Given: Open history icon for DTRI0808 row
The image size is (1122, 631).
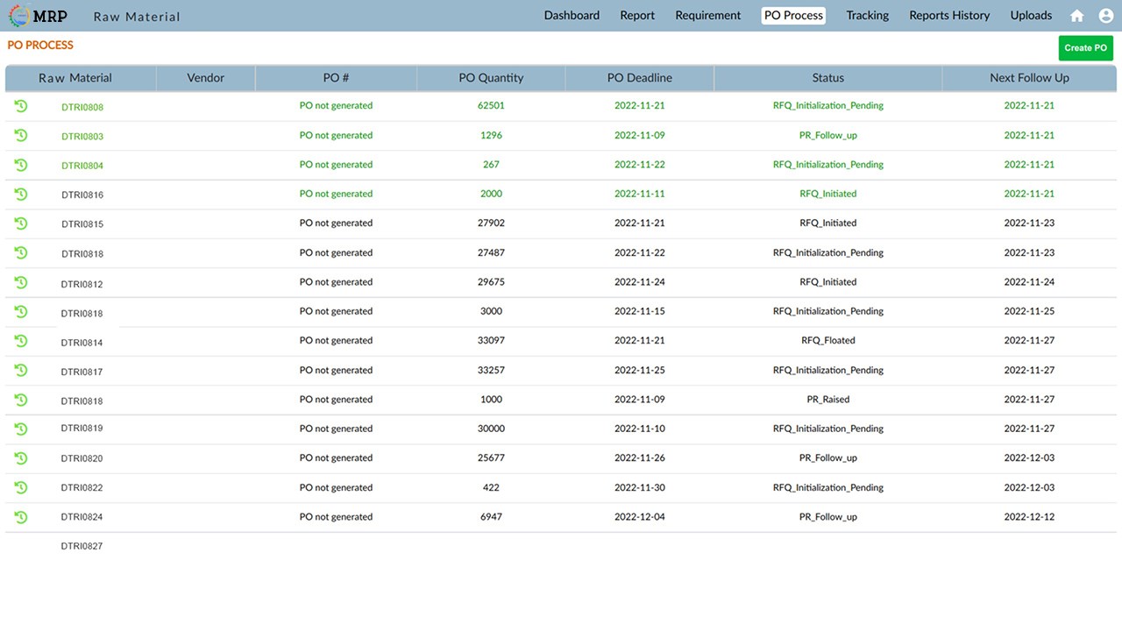Looking at the screenshot, I should coord(21,106).
